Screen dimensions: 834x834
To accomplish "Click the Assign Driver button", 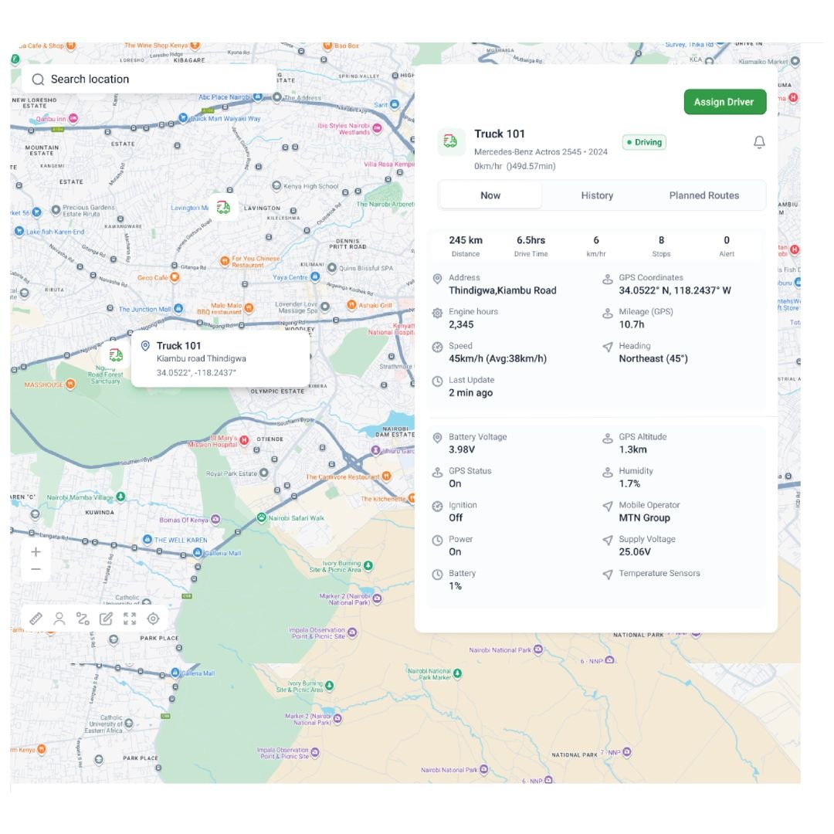I will [x=724, y=102].
